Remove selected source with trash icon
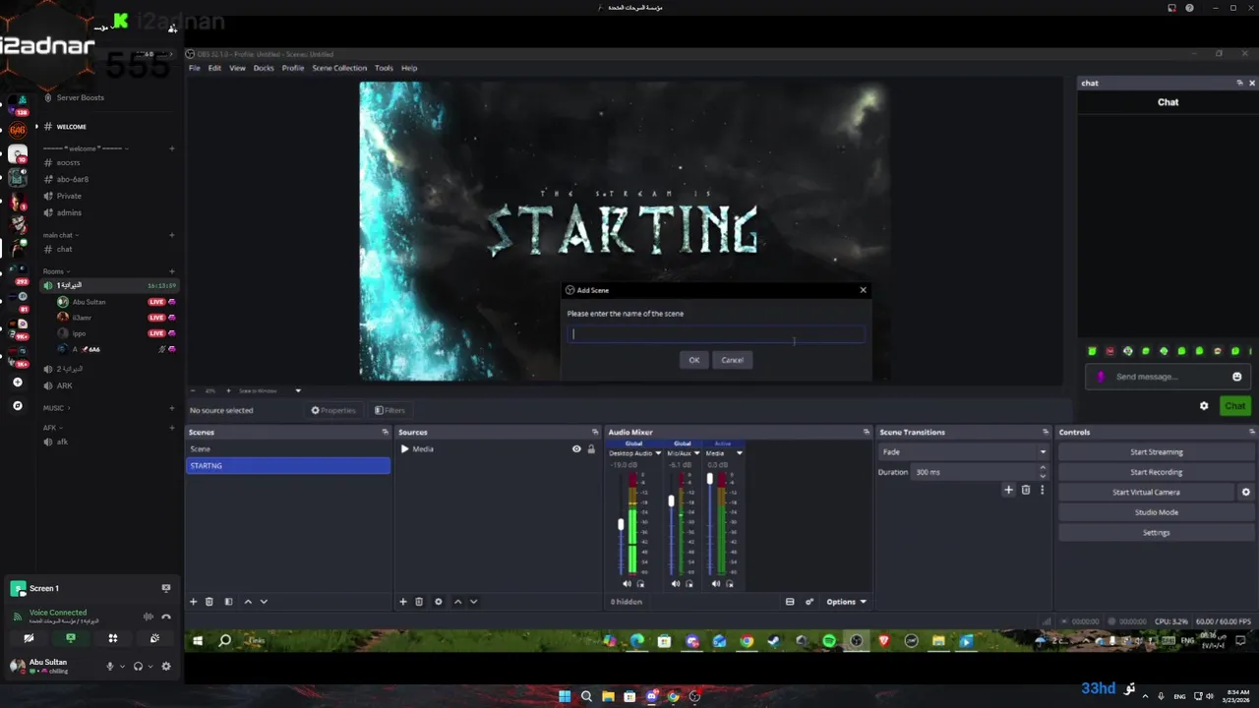Screen dimensions: 1259x708 pyautogui.click(x=419, y=602)
